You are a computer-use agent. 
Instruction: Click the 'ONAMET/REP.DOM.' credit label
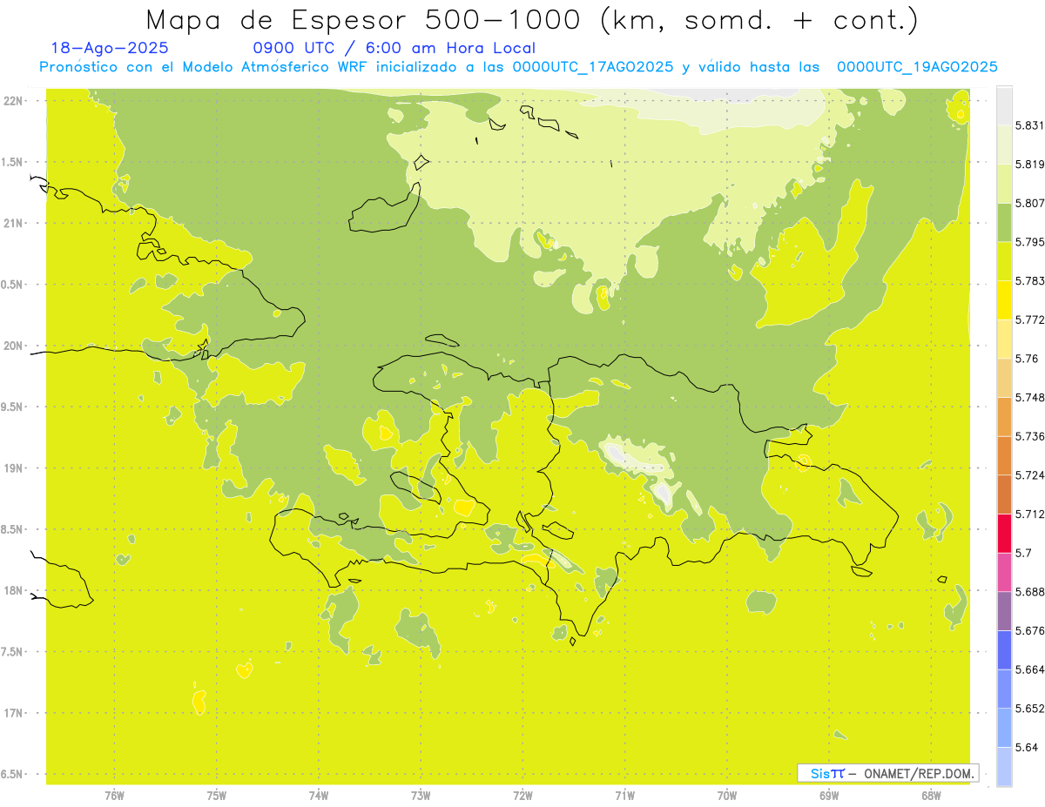pos(920,773)
